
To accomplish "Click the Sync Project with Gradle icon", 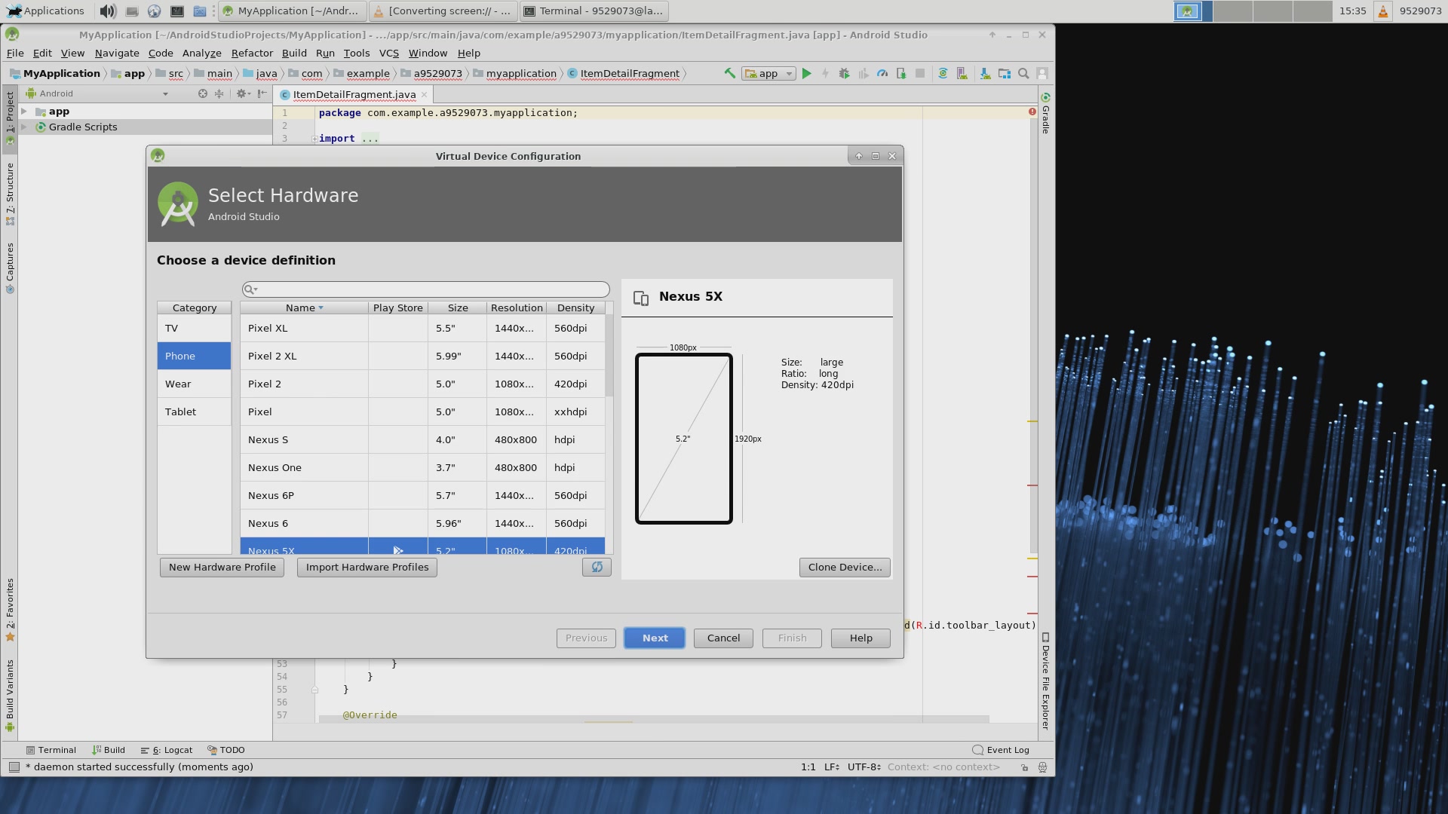I will click(942, 73).
